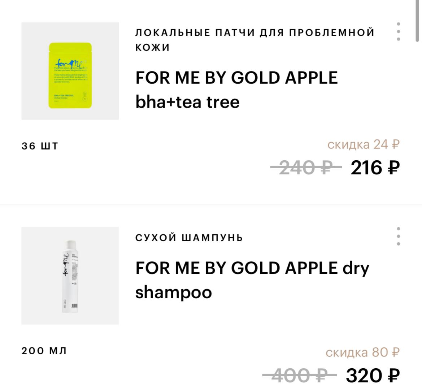Click the crossed-out 400 ₽ old price

(x=300, y=375)
